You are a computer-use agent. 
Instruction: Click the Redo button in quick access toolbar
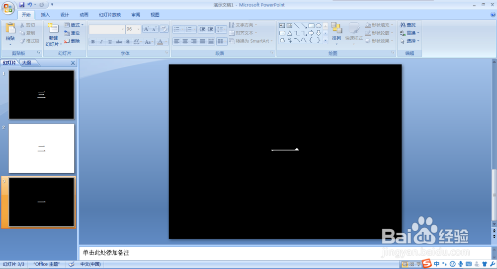tap(42, 5)
